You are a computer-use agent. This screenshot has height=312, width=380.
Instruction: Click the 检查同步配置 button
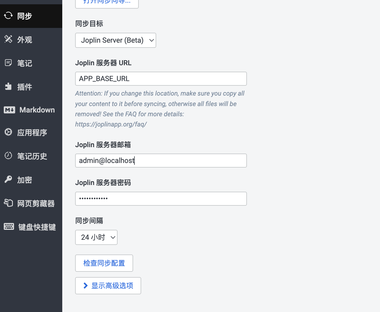pyautogui.click(x=104, y=263)
